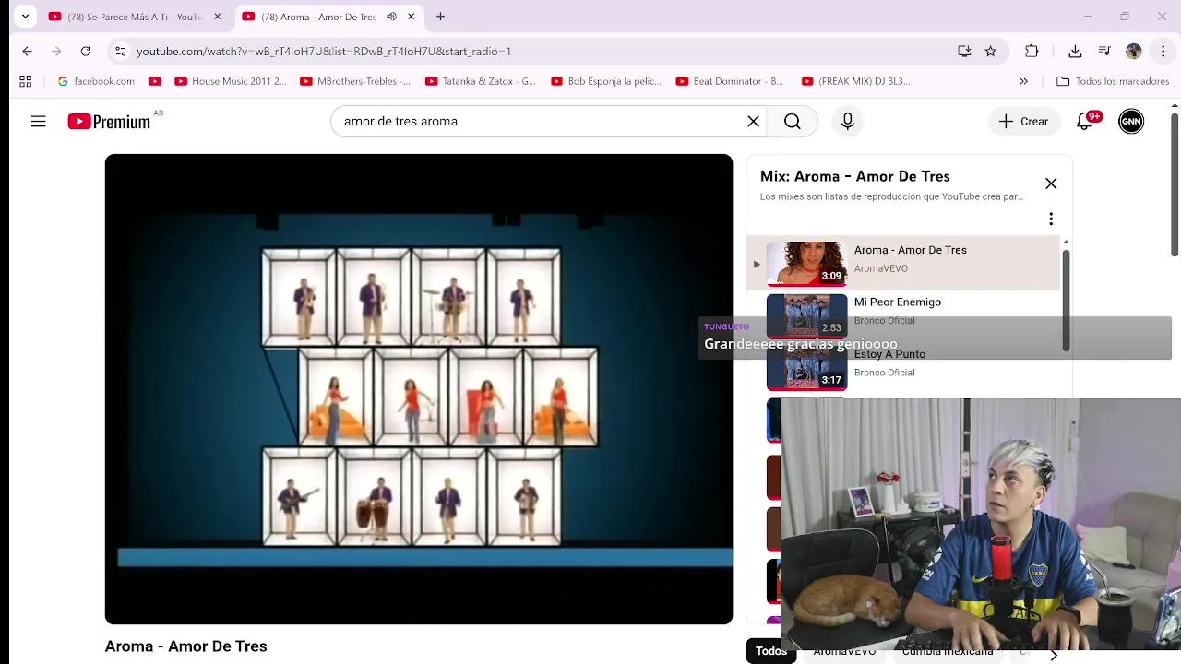
Task: Go to YouTube Premium home logo
Action: (109, 121)
